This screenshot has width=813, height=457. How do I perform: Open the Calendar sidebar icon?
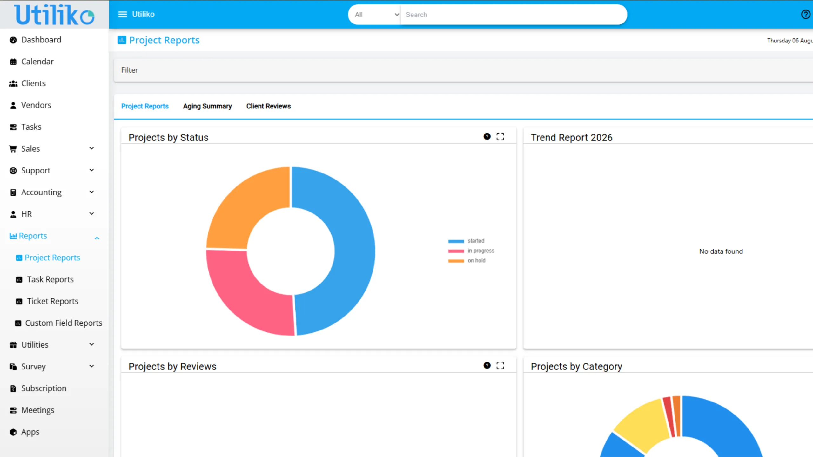point(13,62)
